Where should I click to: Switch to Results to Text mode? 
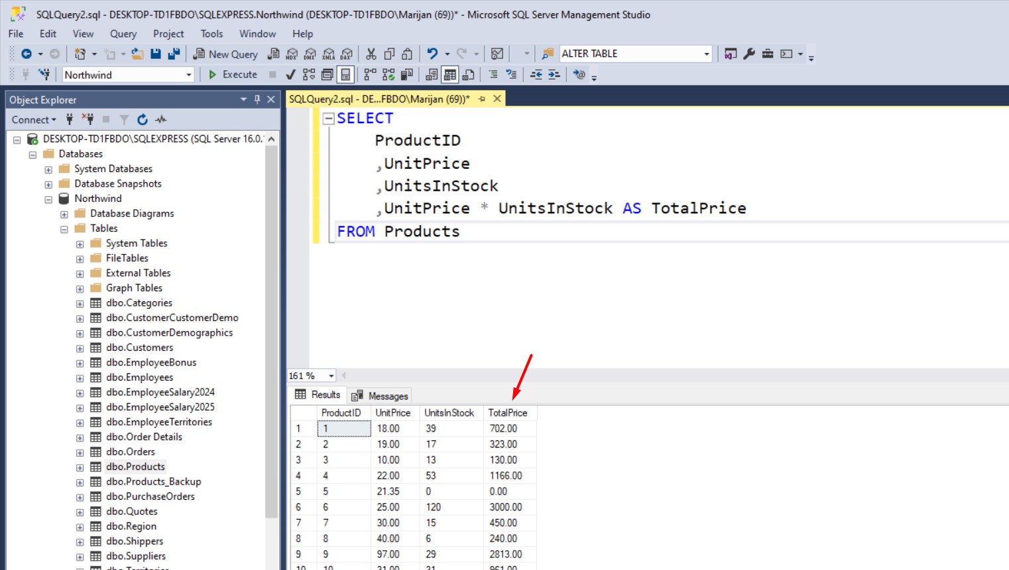click(x=432, y=75)
